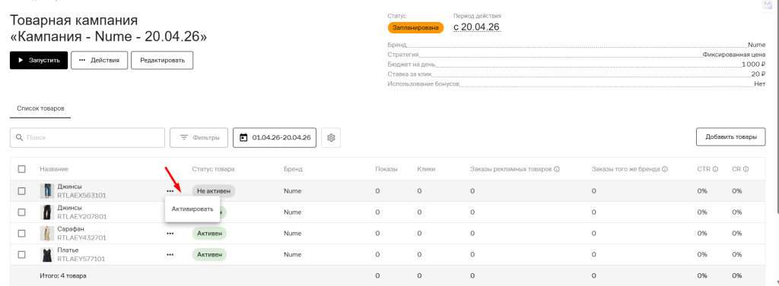The width and height of the screenshot is (779, 286).
Task: Click info icon next to Заказы того же бренда
Action: pyautogui.click(x=664, y=169)
